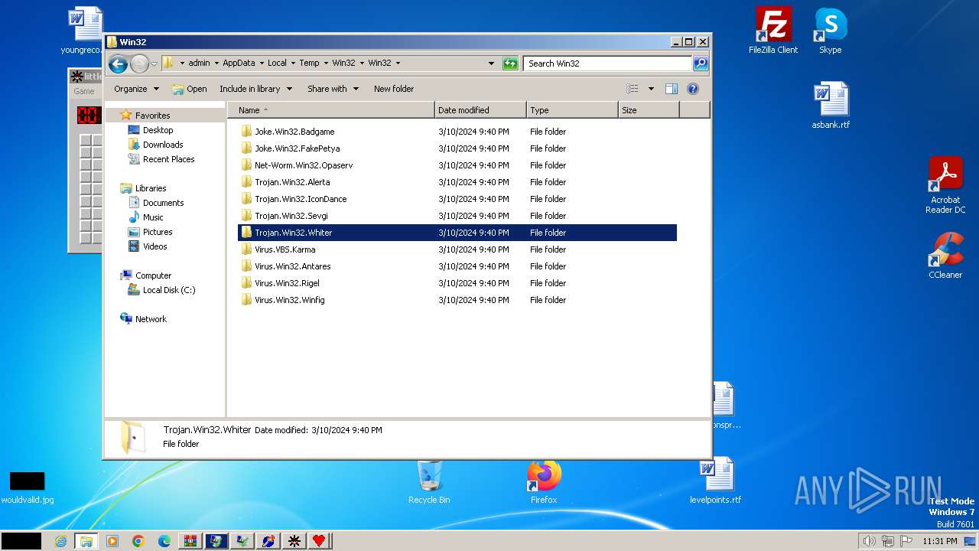Click the Search Win32 input field

(x=608, y=64)
